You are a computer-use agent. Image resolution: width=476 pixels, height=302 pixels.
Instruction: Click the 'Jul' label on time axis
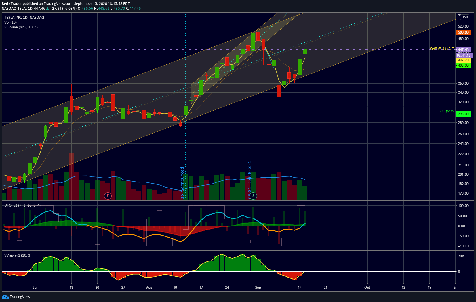click(35, 288)
